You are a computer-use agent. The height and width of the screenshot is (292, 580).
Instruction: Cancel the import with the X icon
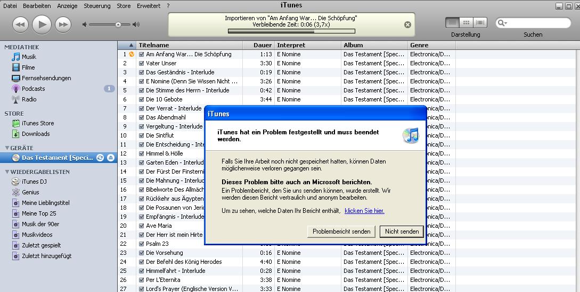(407, 24)
